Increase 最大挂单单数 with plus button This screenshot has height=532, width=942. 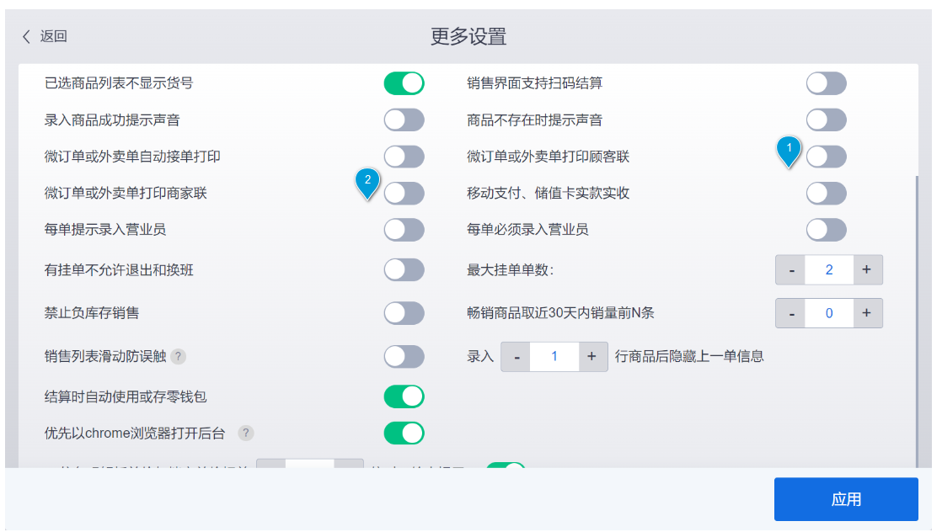[x=867, y=269]
